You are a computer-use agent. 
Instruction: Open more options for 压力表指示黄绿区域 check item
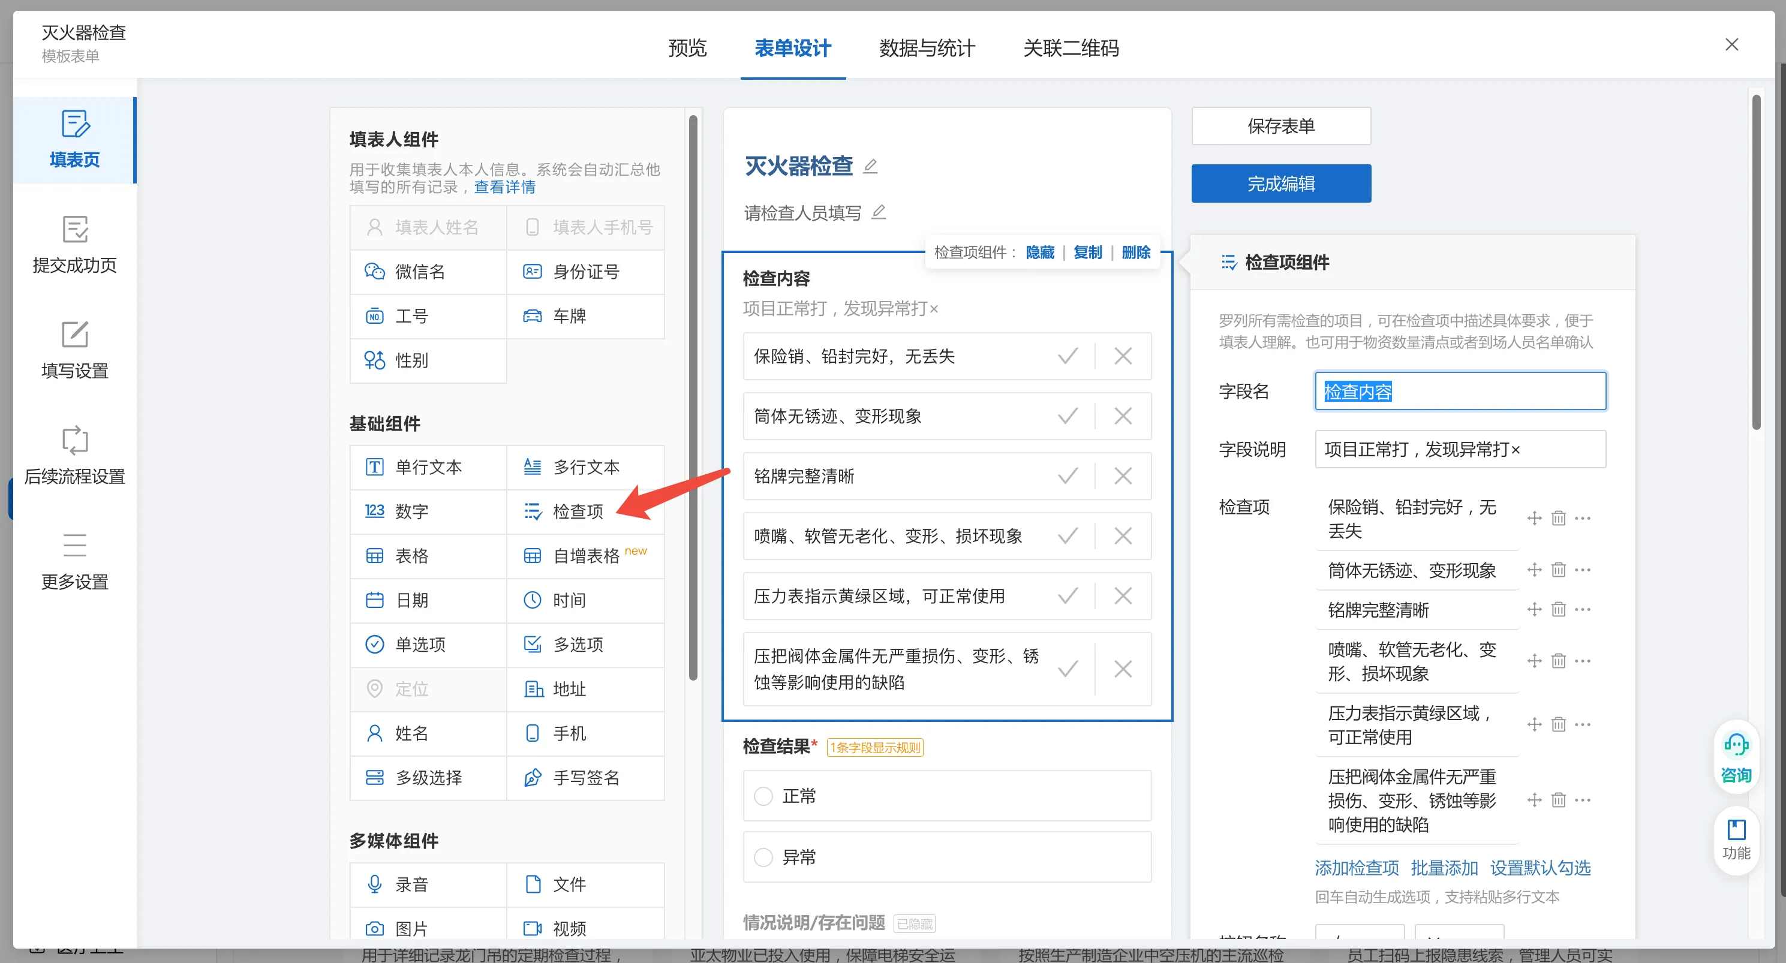point(1583,724)
